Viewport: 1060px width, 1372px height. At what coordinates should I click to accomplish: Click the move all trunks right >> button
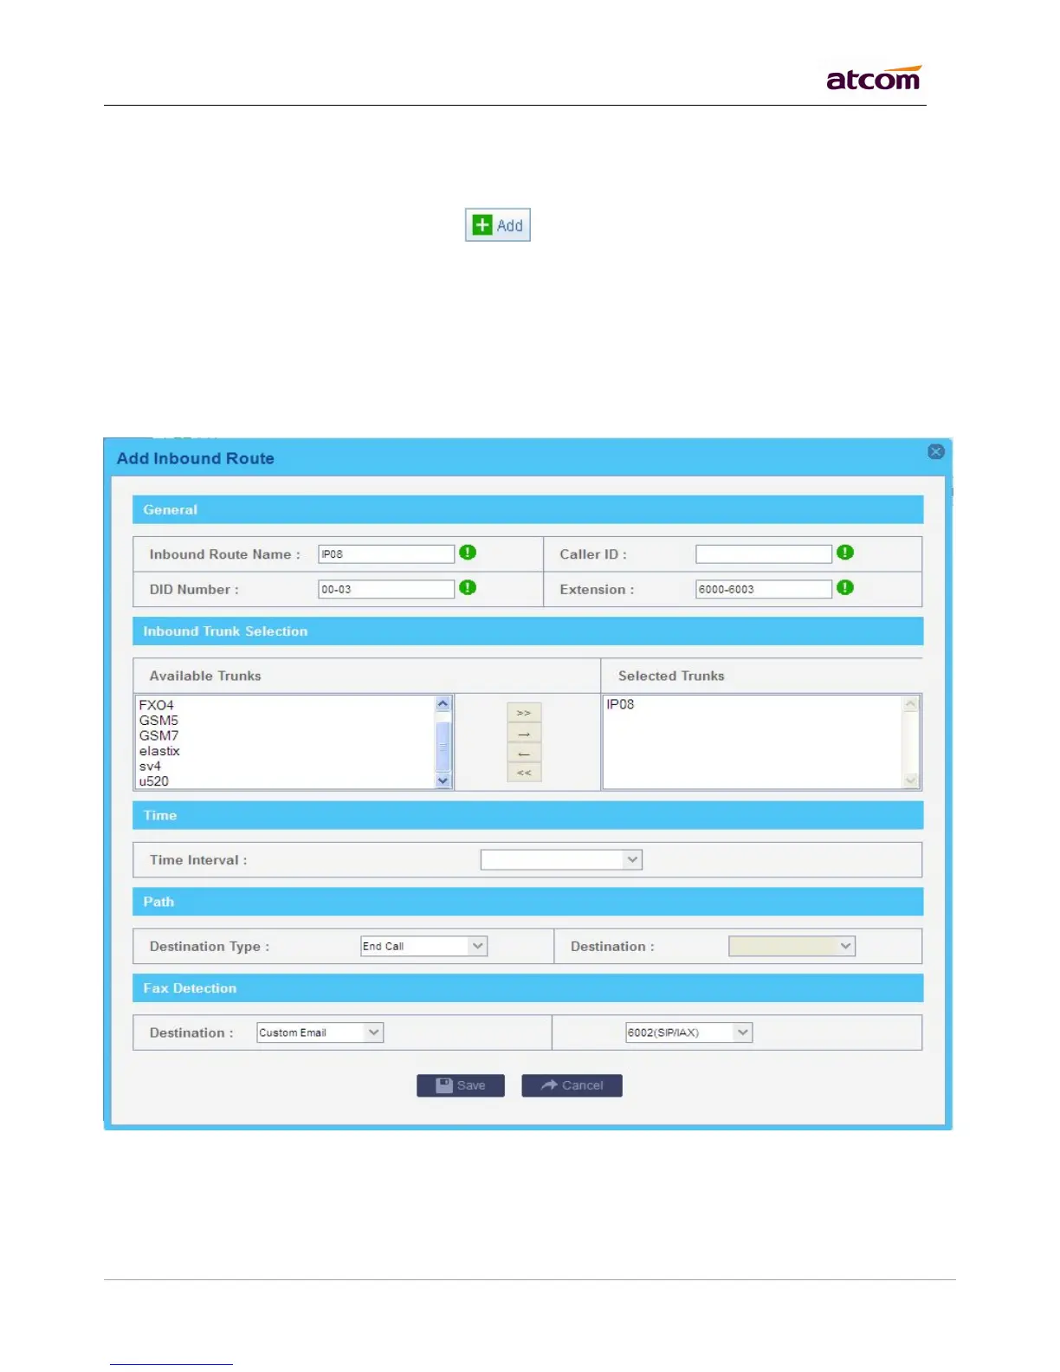(x=524, y=713)
